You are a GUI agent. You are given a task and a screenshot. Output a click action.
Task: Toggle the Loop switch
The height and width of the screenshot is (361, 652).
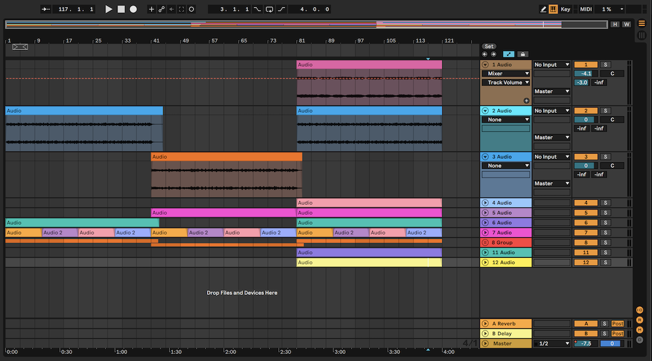(269, 9)
